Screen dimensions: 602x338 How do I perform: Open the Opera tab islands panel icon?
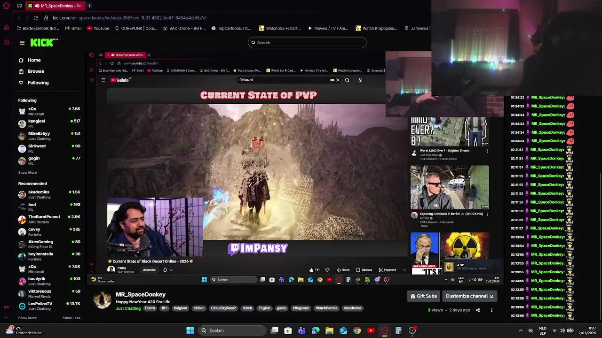[19, 6]
